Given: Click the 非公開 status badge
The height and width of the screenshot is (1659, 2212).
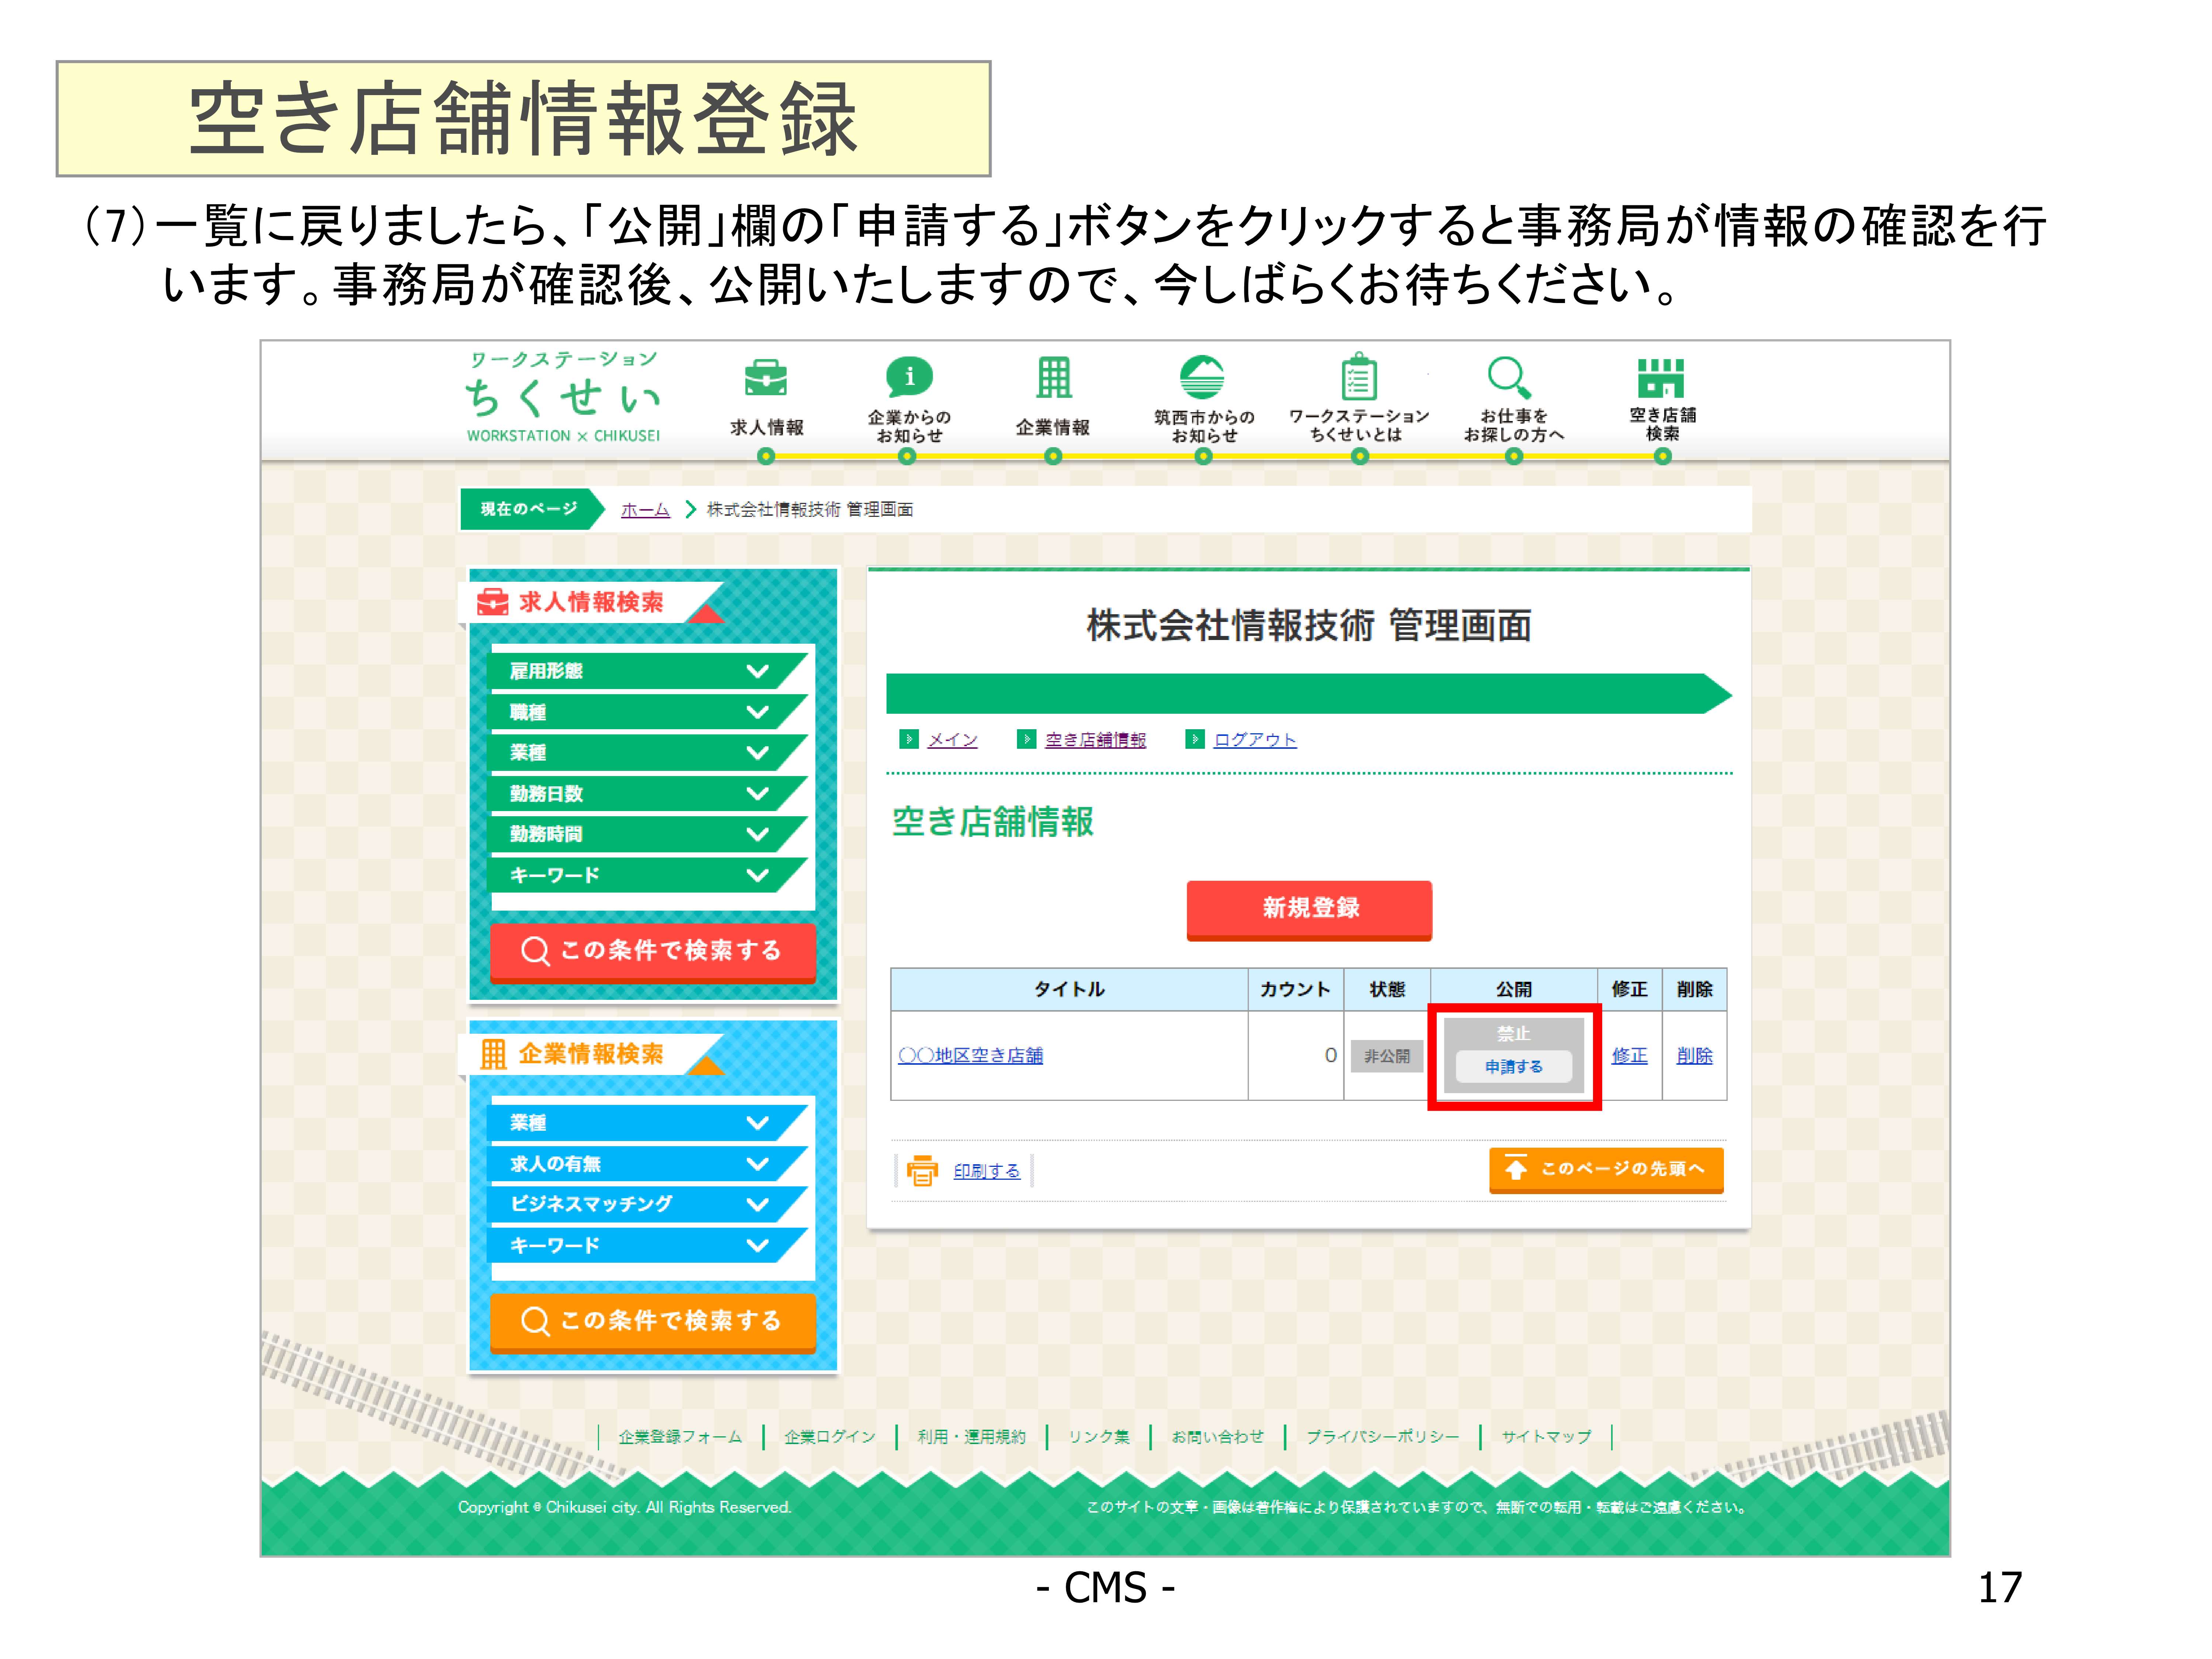Looking at the screenshot, I should click(x=1387, y=1056).
